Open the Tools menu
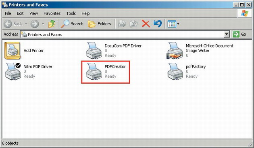The width and height of the screenshot is (254, 148). tap(71, 13)
